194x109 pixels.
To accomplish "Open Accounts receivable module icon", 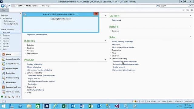I will 3,64.
